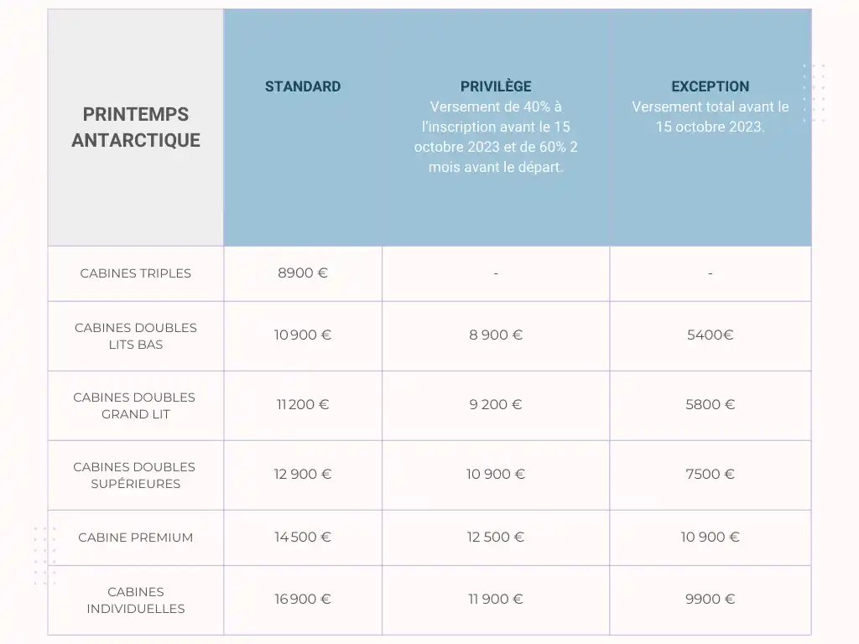Select the 9900 € exception price
Image resolution: width=859 pixels, height=644 pixels.
710,599
